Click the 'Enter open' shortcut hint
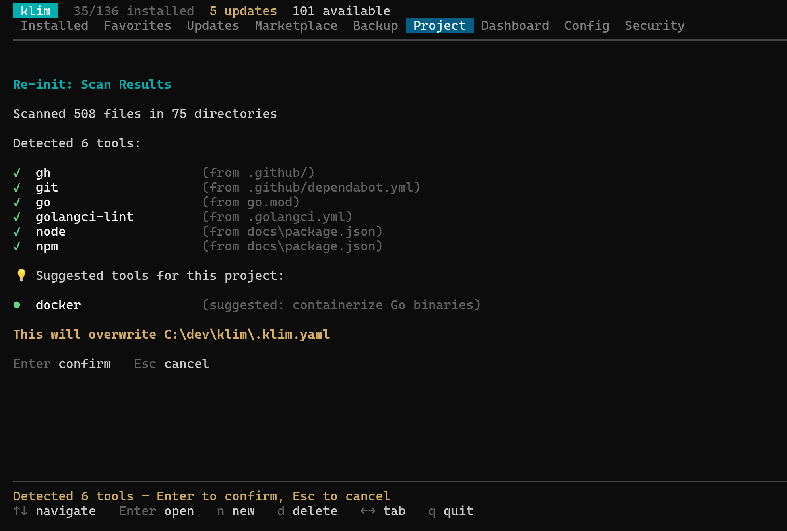 [156, 511]
